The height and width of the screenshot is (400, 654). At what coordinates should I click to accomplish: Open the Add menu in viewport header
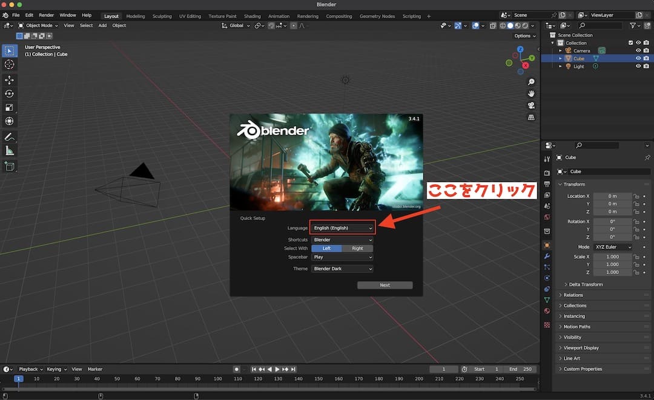pos(102,25)
